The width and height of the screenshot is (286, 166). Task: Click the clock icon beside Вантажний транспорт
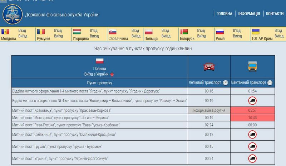click(270, 83)
